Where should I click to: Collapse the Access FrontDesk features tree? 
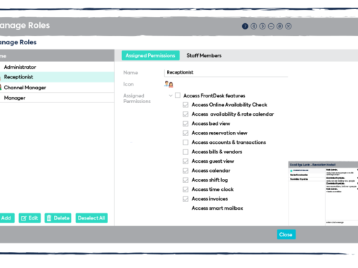pyautogui.click(x=171, y=95)
